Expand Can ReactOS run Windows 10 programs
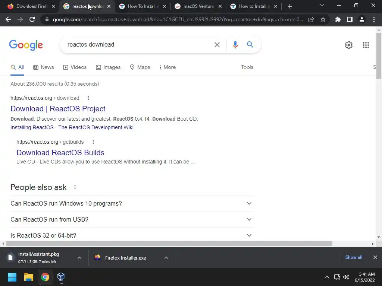Viewport: 382px width, 286px height. click(x=132, y=204)
